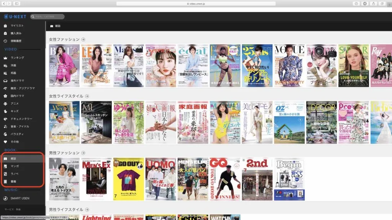Screen dimensions: 392x220
Task: Open the 家庭画報 magazine cover
Action: click(193, 123)
